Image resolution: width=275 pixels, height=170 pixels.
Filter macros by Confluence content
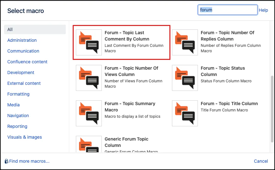(x=27, y=62)
